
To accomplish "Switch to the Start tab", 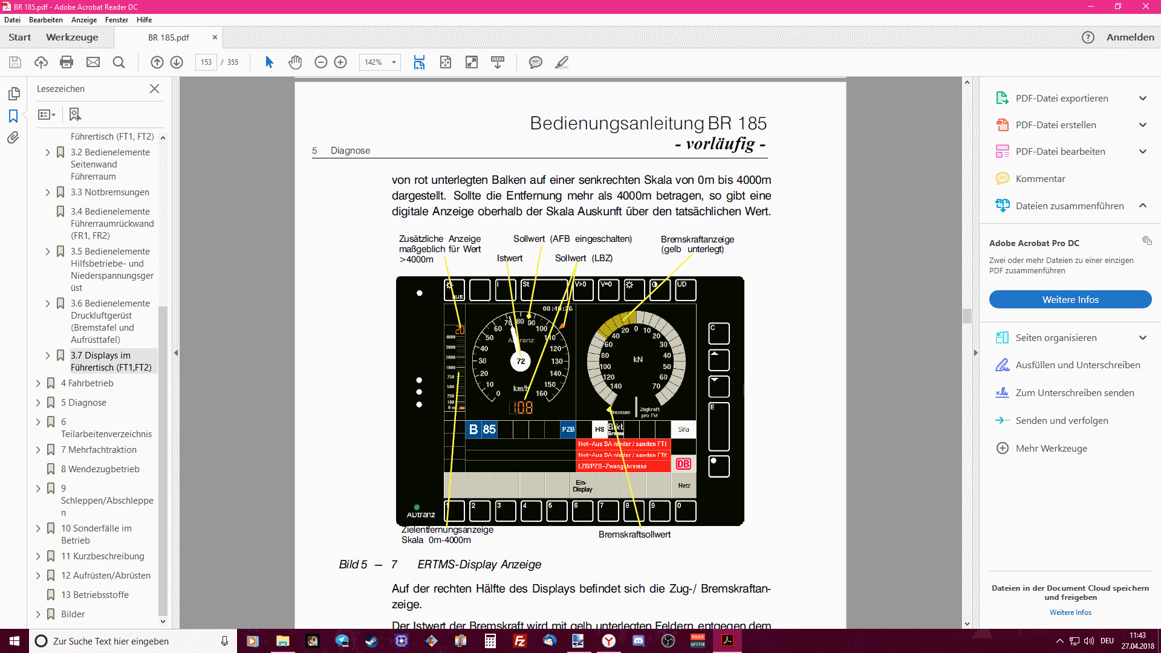I will [x=19, y=37].
